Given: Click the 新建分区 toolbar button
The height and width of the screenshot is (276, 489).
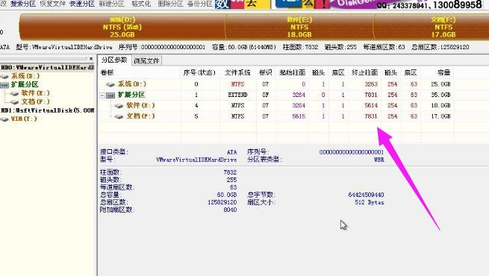Looking at the screenshot, I should pos(111,4).
